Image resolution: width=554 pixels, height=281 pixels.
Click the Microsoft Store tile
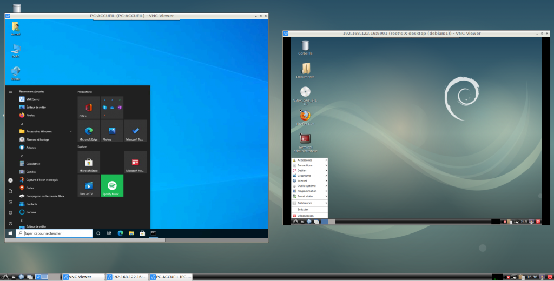[89, 163]
